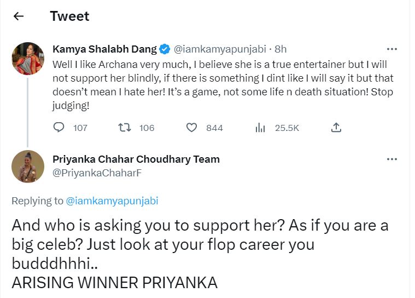Click the blue verified badge
The image size is (415, 298).
coord(165,49)
